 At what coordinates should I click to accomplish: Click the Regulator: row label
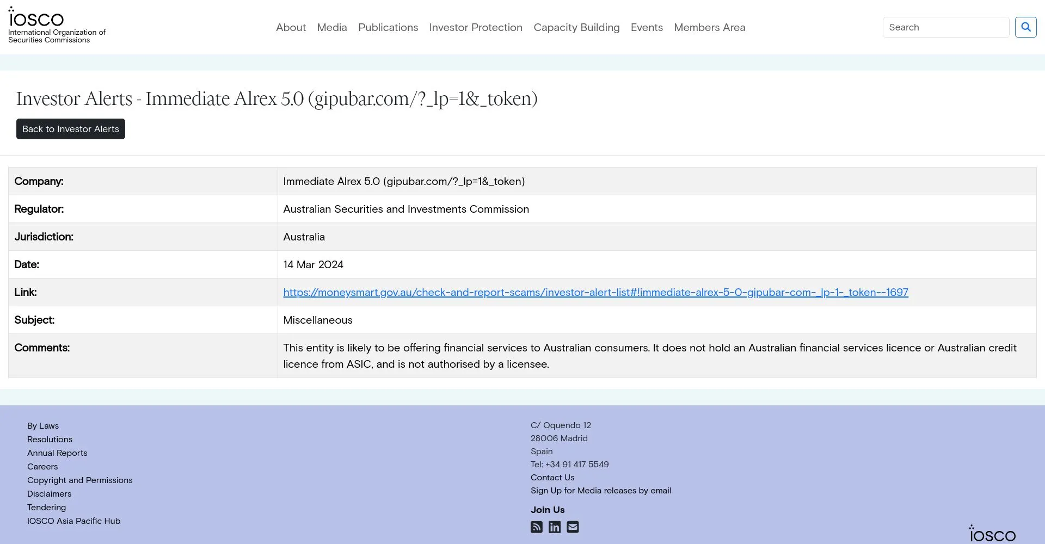(x=39, y=209)
